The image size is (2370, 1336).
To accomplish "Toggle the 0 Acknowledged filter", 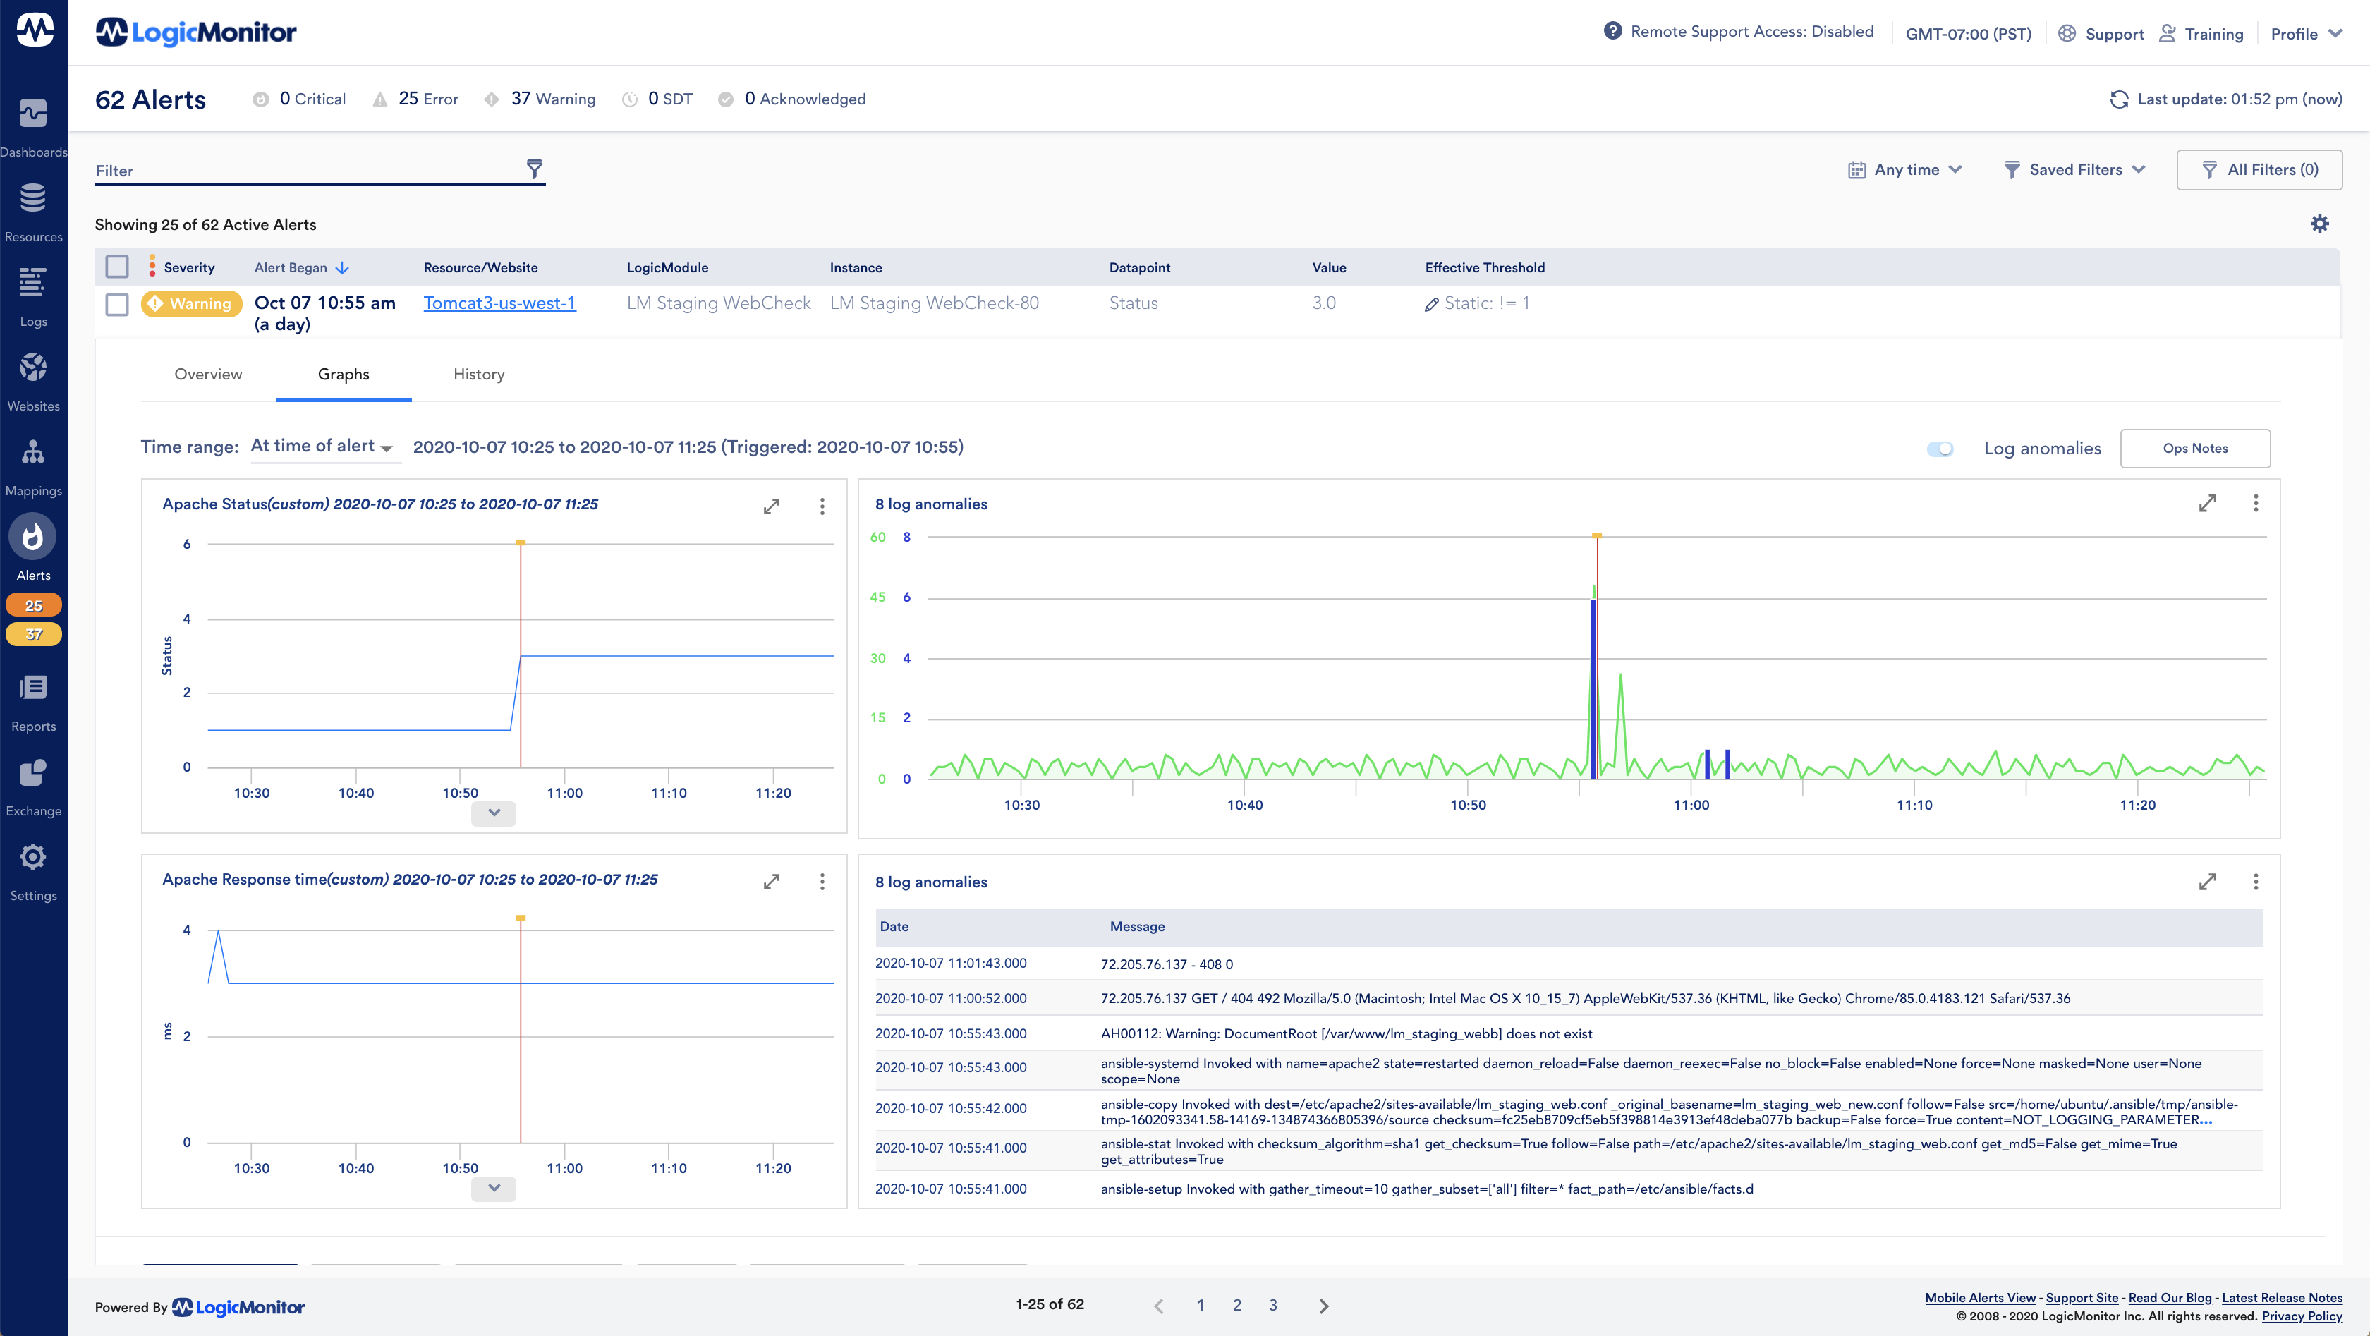I will (792, 99).
